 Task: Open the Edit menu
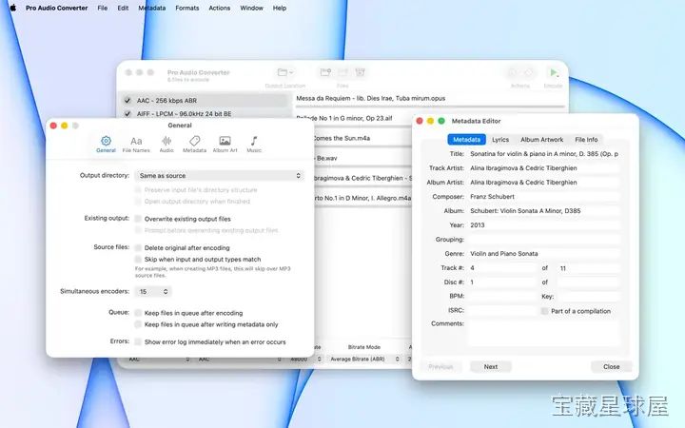[123, 8]
